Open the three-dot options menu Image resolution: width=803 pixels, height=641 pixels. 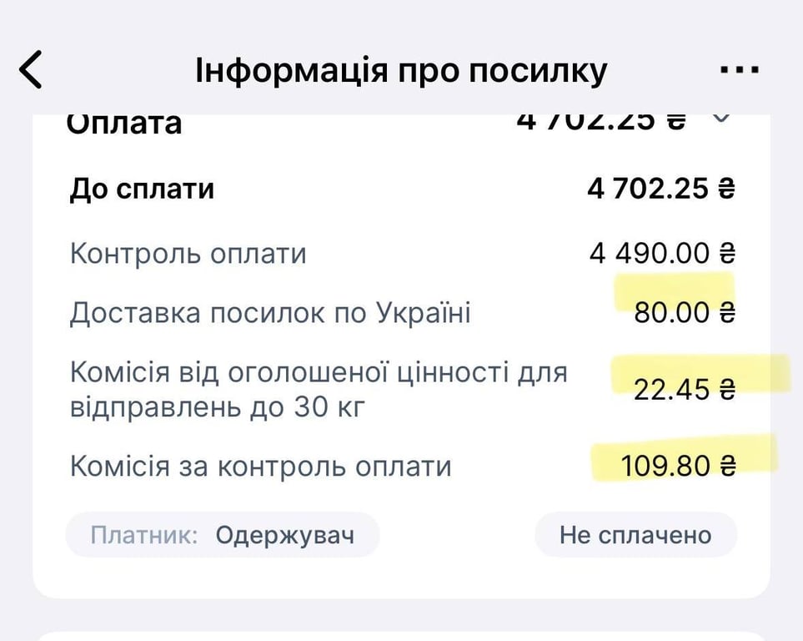pos(738,71)
